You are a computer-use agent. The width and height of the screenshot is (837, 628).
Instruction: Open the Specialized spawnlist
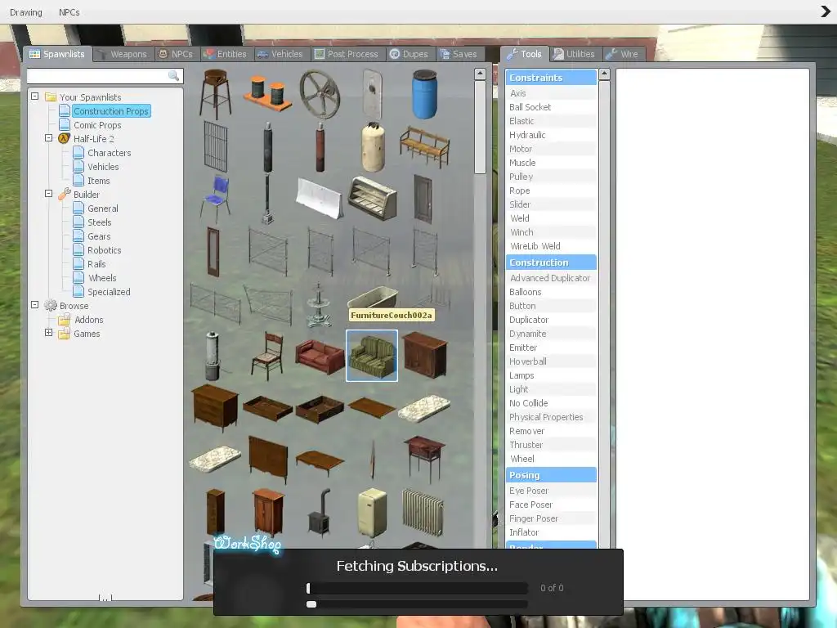(109, 292)
